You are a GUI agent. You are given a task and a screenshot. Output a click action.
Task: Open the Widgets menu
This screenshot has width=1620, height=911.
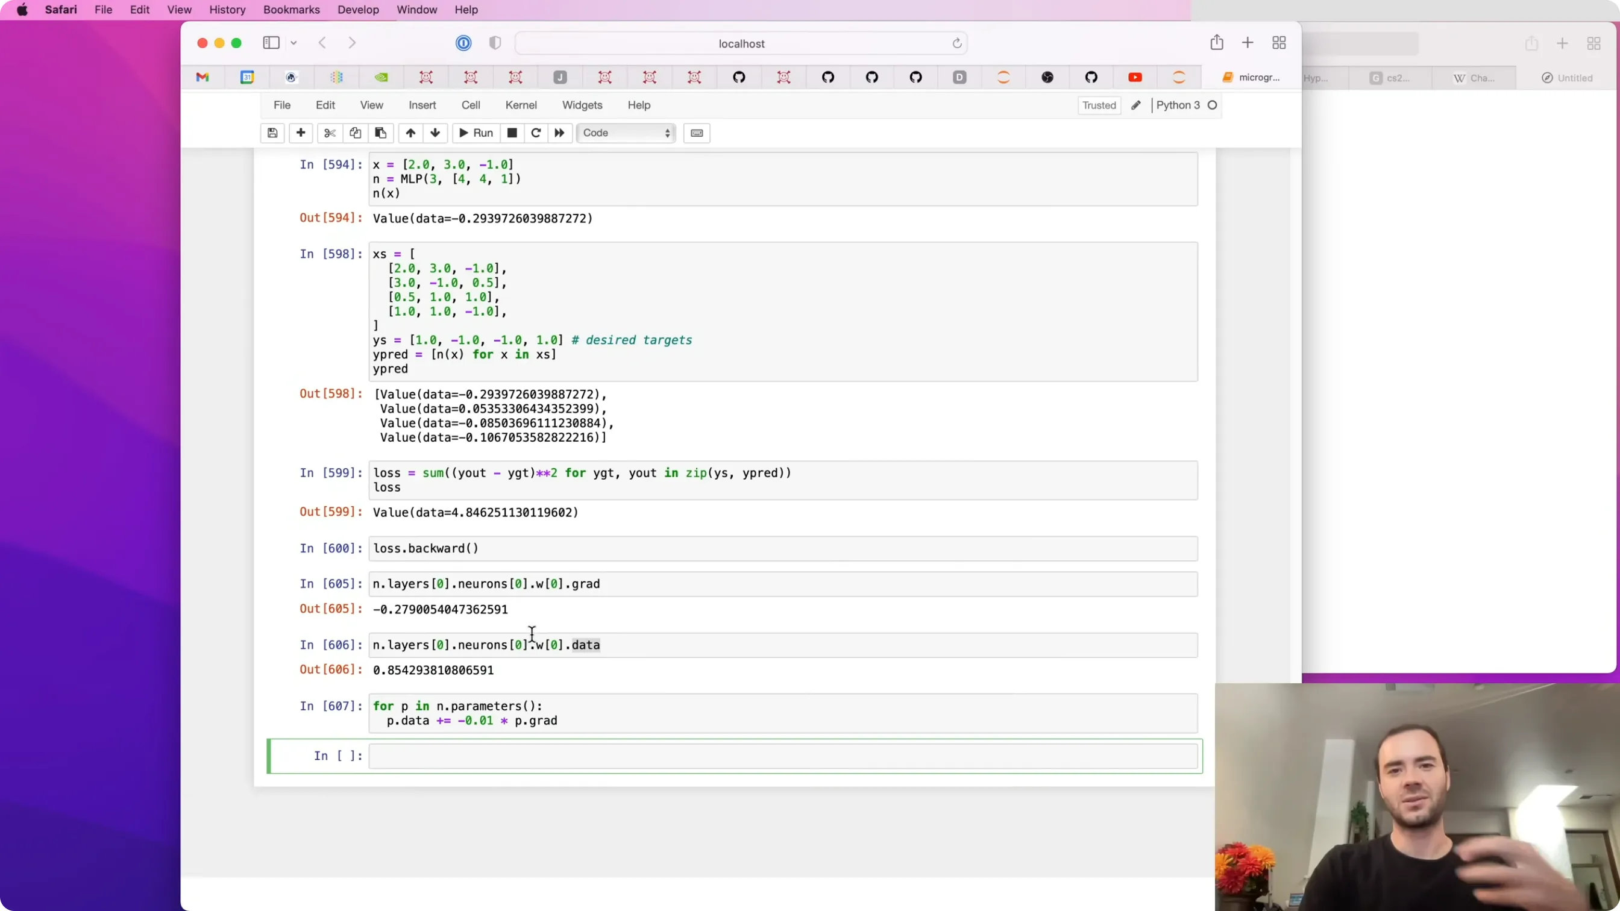pos(582,105)
